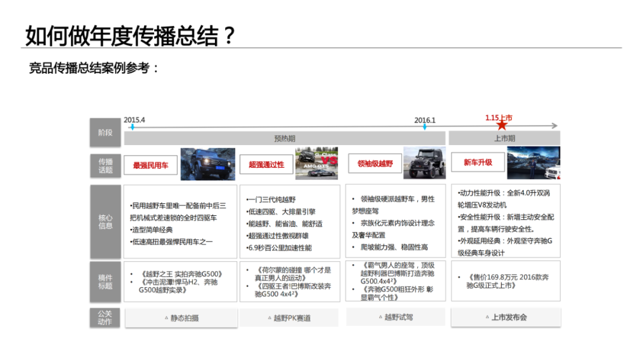Click the 外观延用经典 bullet text
The width and height of the screenshot is (643, 361).
click(x=505, y=247)
